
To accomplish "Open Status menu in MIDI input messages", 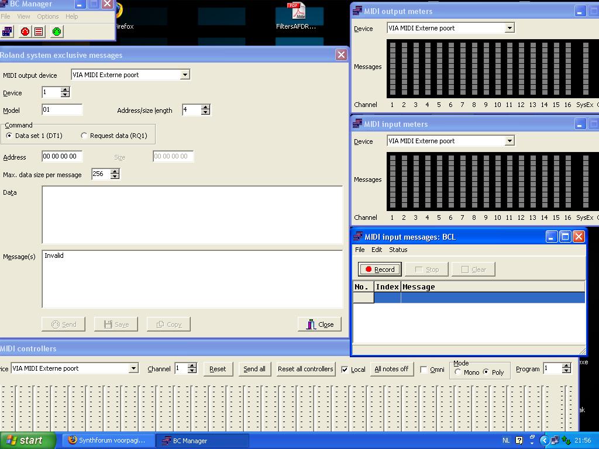I will [398, 249].
